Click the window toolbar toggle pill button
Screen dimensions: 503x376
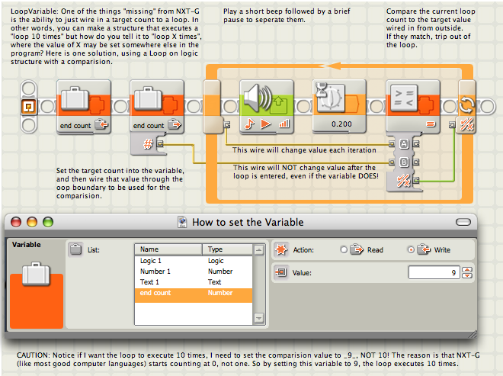(x=463, y=222)
